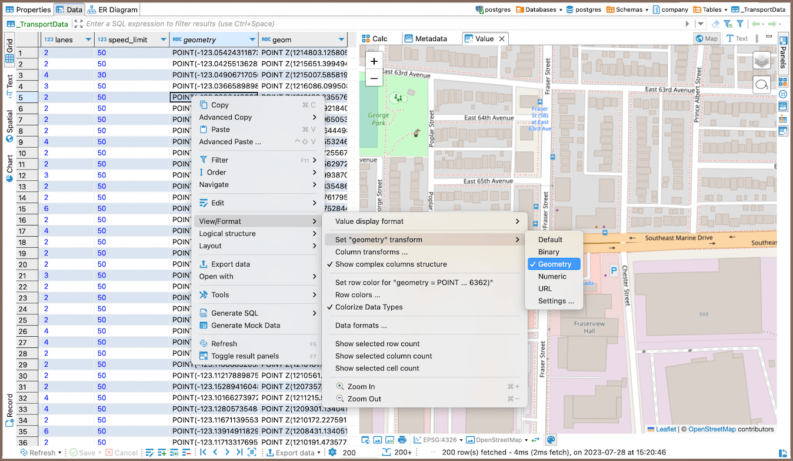Jump to the last row using navigation icon
Screen dimensions: 793x461
239,452
